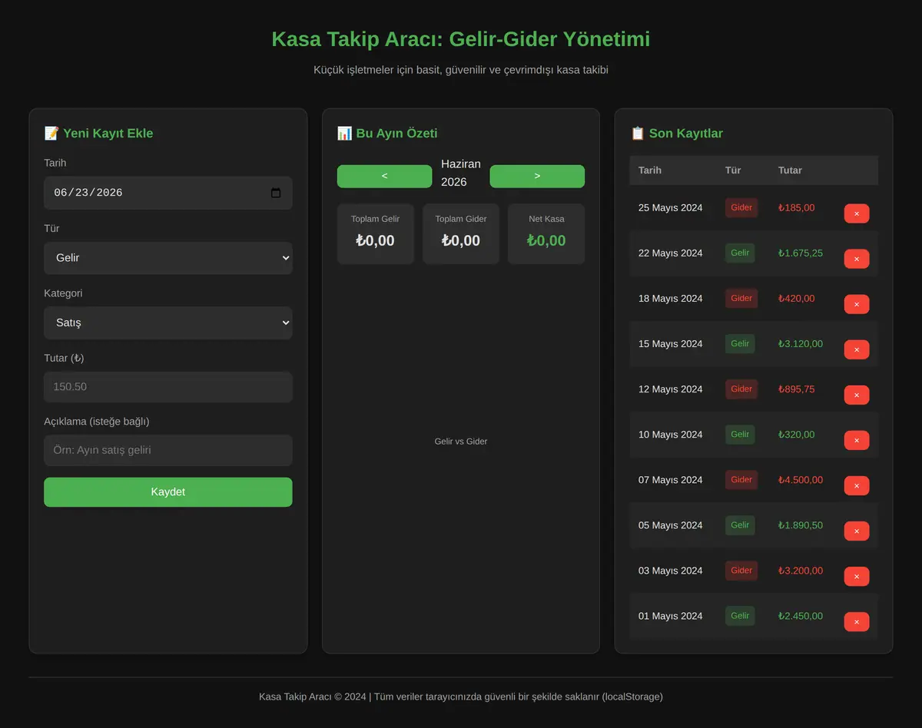Click the footer localStorage notice text
Screen dimensions: 922x728
point(461,697)
